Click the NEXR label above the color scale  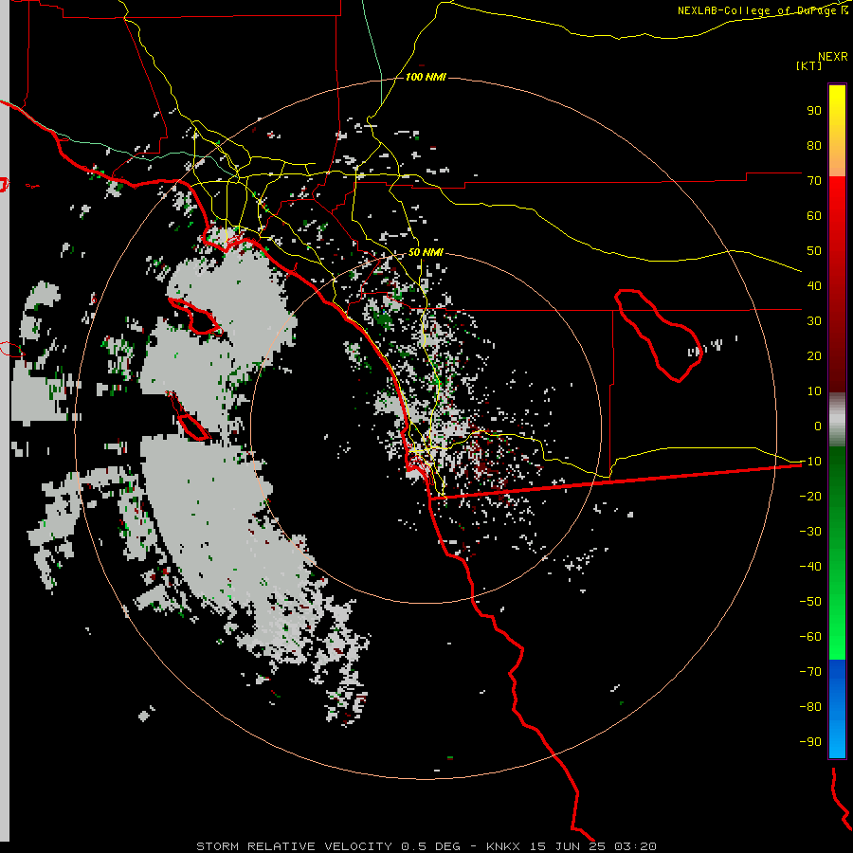(x=833, y=57)
